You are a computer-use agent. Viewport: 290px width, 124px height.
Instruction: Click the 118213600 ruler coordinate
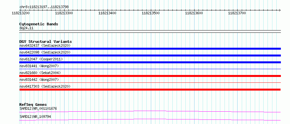(x=194, y=13)
